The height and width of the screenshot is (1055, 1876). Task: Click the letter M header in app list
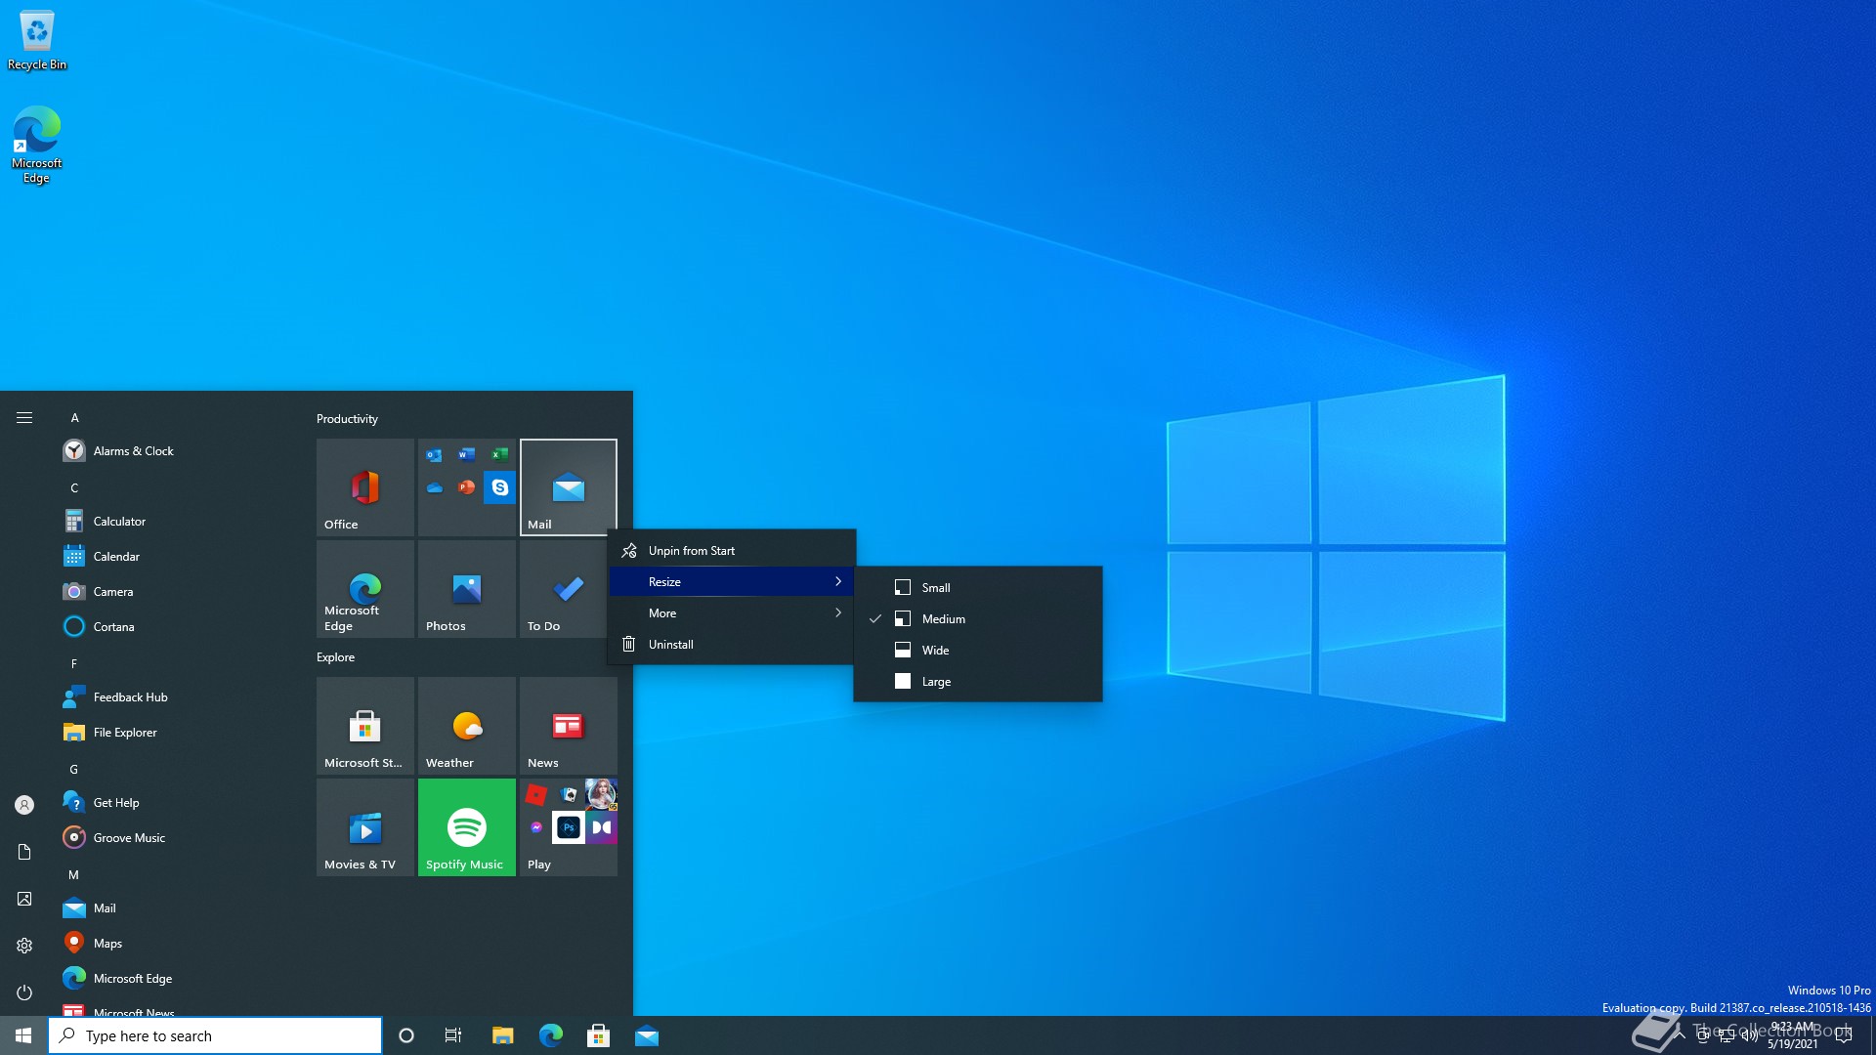point(74,875)
